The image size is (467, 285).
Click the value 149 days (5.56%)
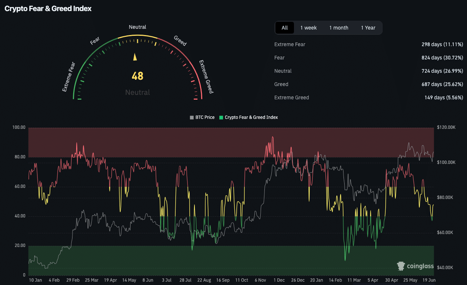(x=444, y=97)
